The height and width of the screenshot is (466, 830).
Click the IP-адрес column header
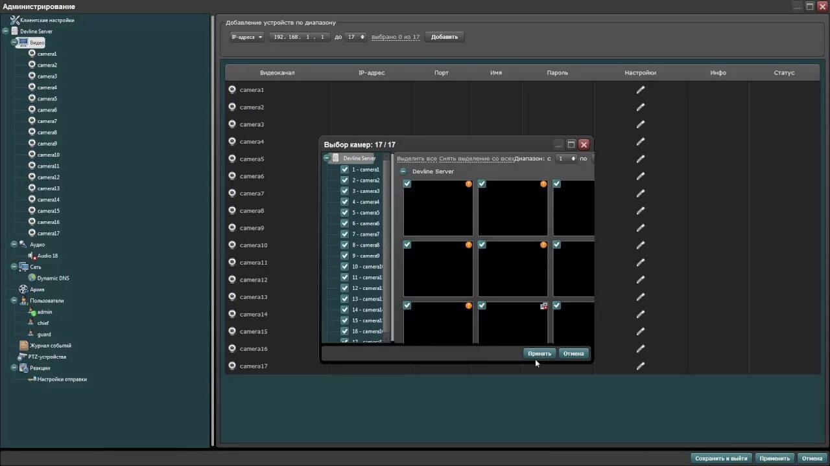[x=372, y=72]
